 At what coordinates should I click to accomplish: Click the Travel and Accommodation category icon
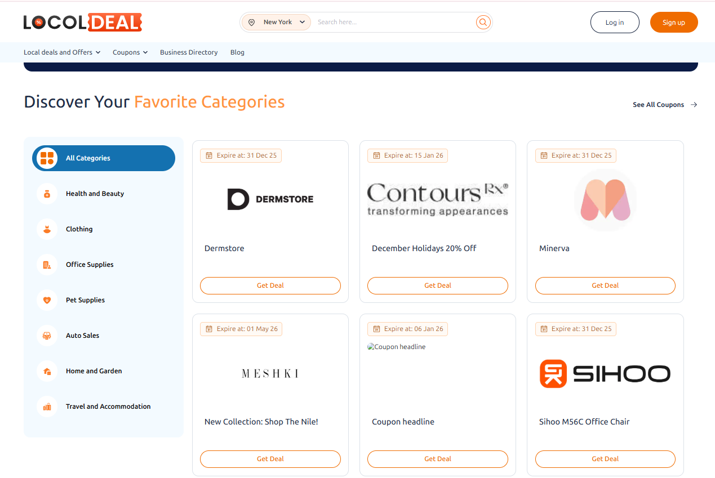click(x=47, y=406)
